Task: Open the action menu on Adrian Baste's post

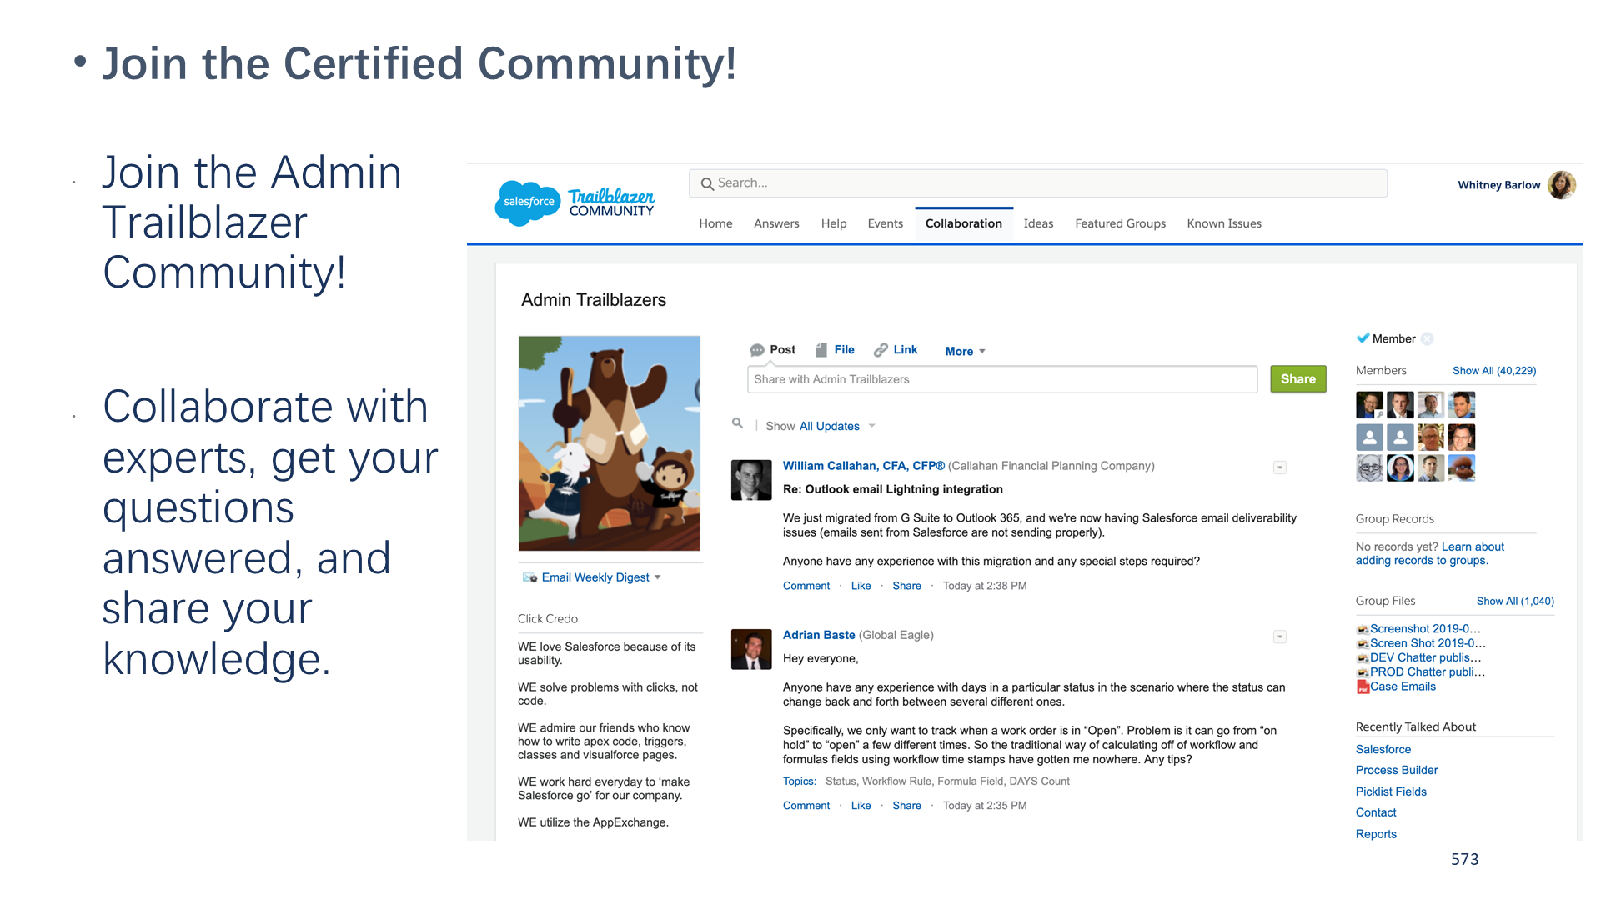Action: click(1280, 637)
